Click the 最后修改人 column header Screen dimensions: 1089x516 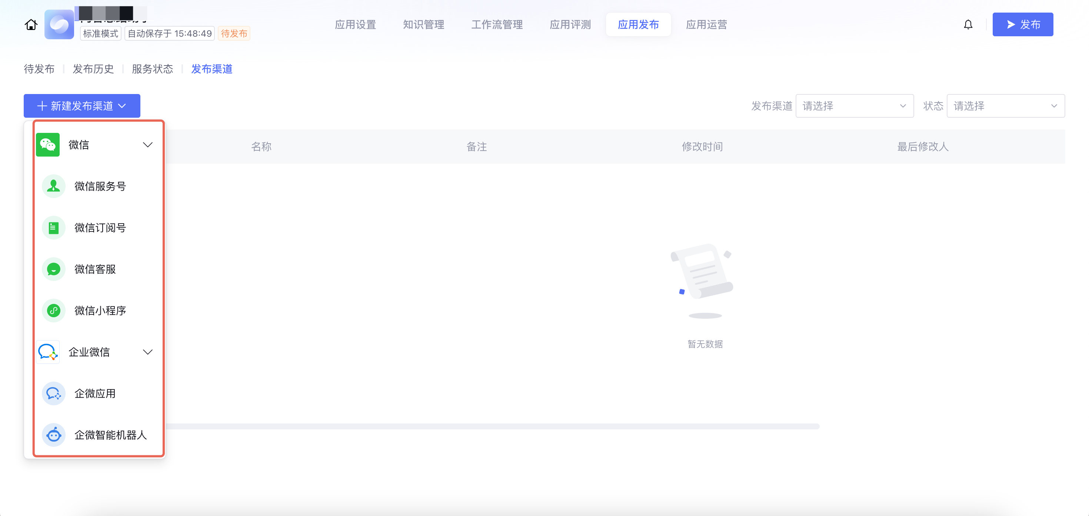[x=923, y=147]
